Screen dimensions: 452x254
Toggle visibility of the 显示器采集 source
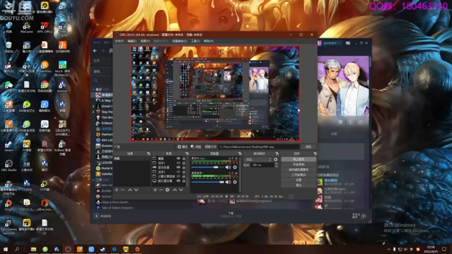coord(178,181)
